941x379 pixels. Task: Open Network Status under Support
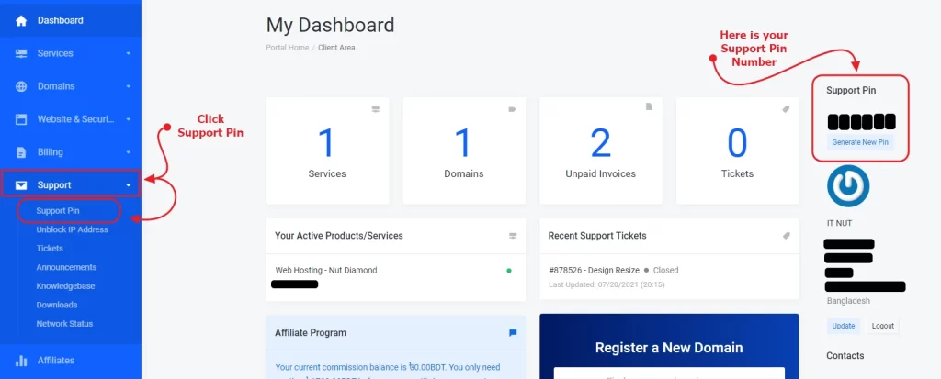click(64, 324)
